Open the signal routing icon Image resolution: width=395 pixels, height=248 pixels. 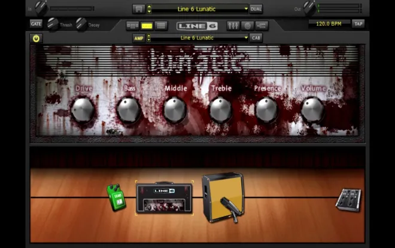pyautogui.click(x=262, y=26)
